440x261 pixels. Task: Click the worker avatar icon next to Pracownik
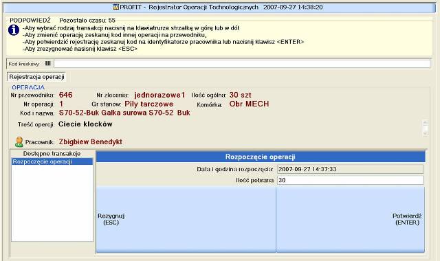coord(19,142)
